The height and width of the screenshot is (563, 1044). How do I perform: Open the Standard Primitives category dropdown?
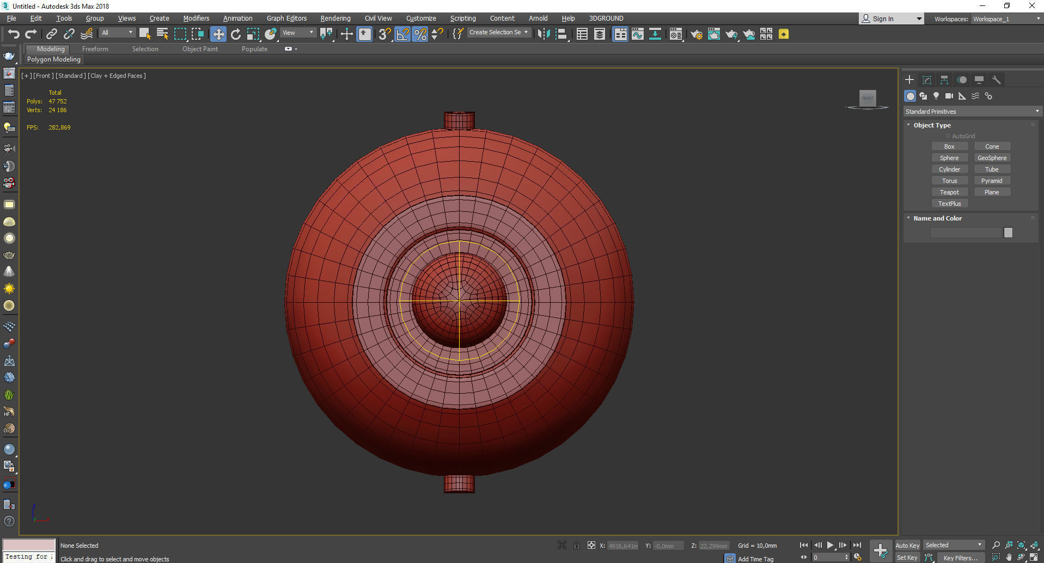[972, 112]
